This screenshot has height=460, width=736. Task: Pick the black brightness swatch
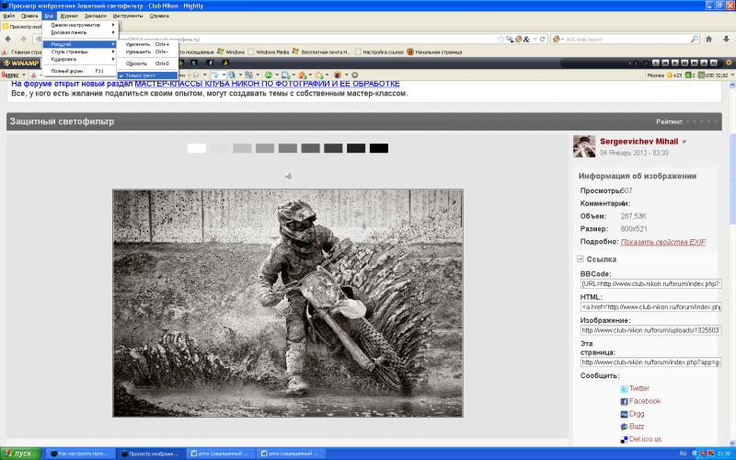point(379,148)
